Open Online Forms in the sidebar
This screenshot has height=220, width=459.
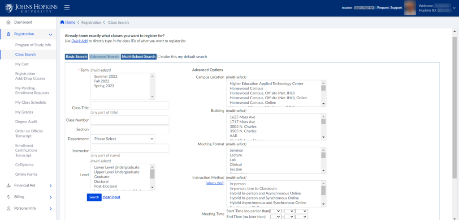26,174
